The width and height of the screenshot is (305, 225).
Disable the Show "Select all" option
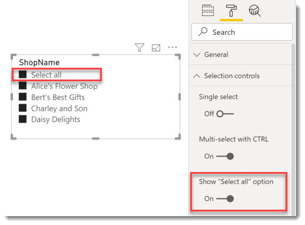225,198
